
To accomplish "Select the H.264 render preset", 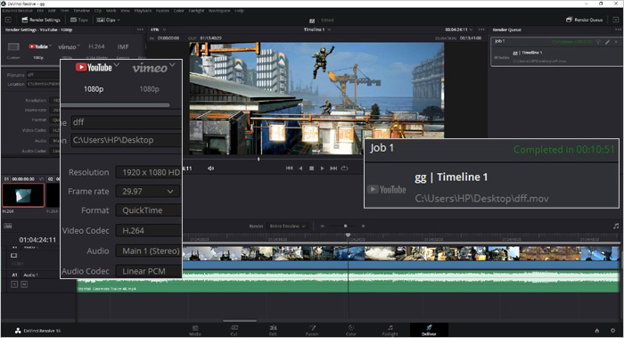I will point(96,46).
